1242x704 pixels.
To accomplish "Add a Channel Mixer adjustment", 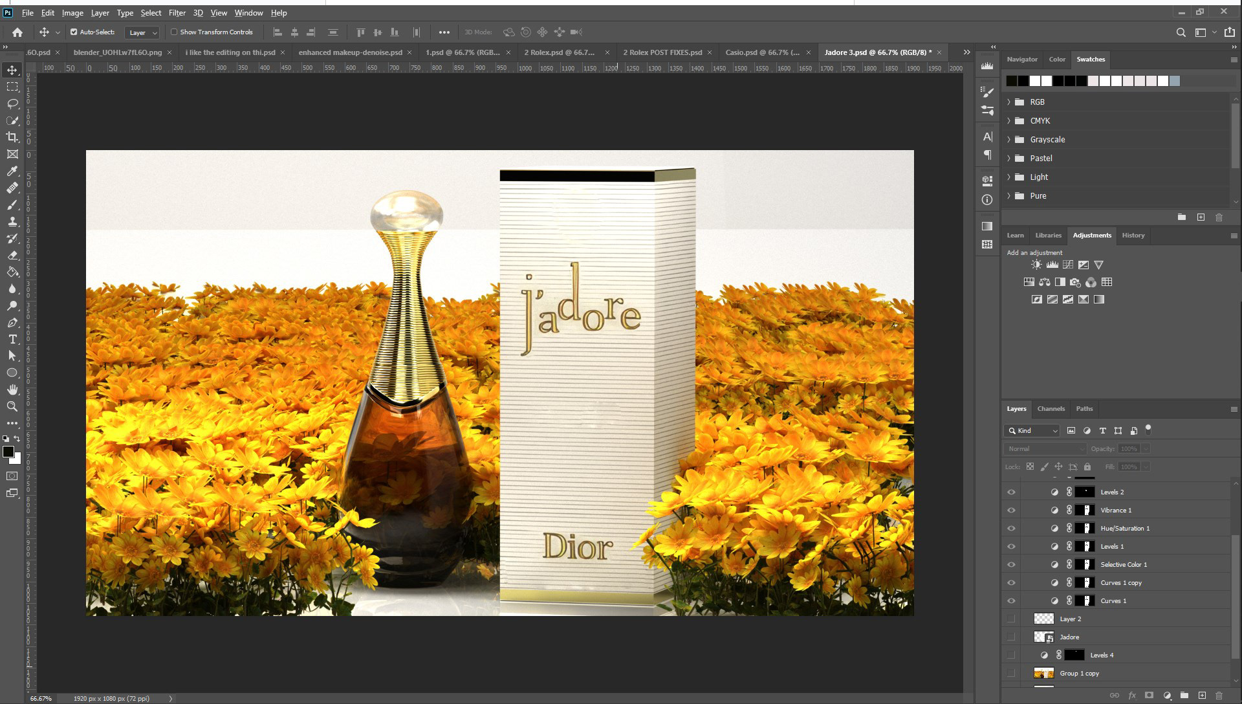I will tap(1091, 282).
